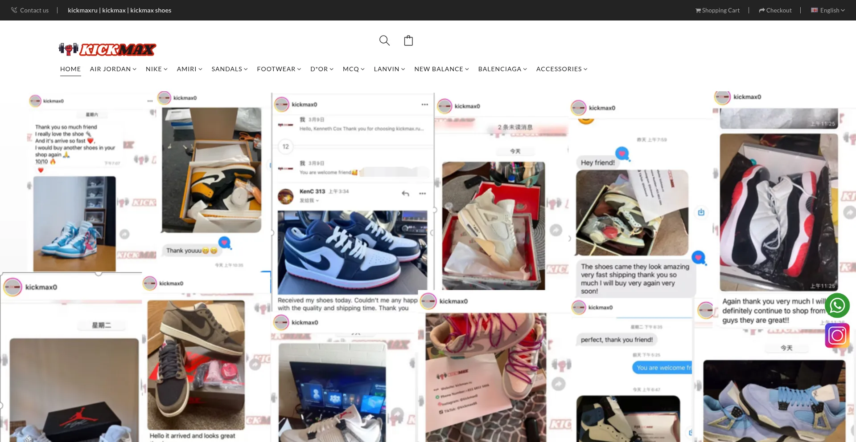856x442 pixels.
Task: Click the cream Jordan 4 in red box photo
Action: (x=494, y=226)
